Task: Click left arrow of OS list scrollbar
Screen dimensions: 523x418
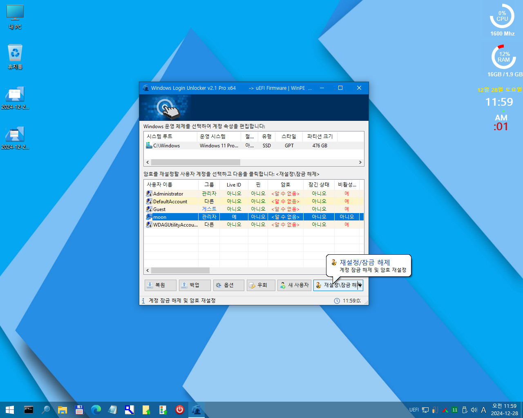Action: (x=148, y=162)
